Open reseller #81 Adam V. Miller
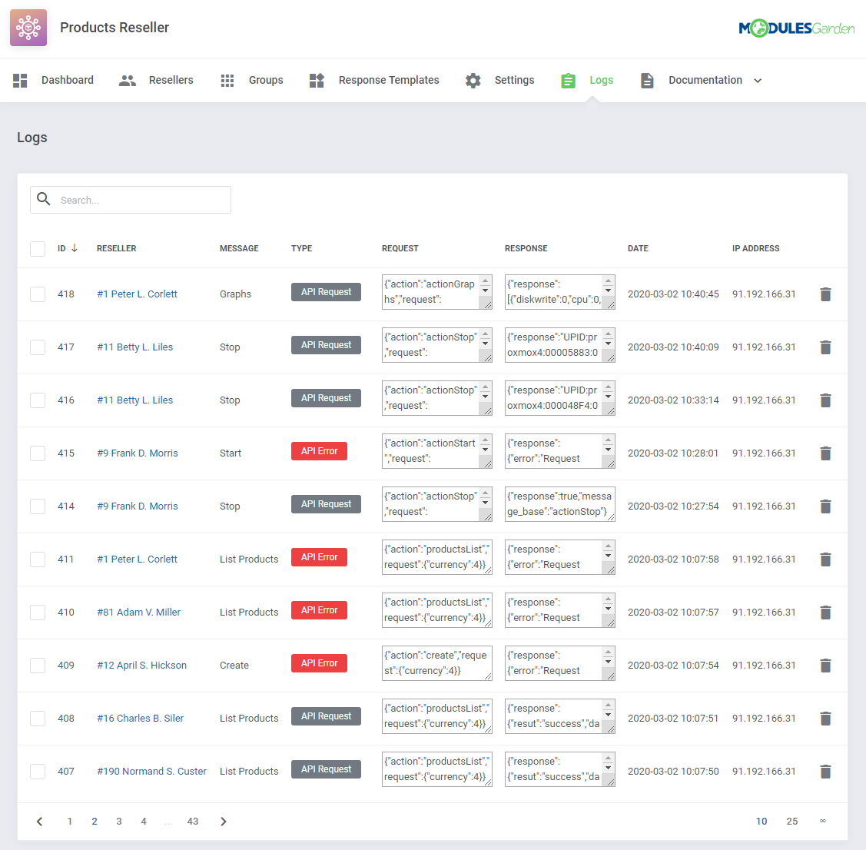Screen dimensions: 866x850 pos(138,613)
